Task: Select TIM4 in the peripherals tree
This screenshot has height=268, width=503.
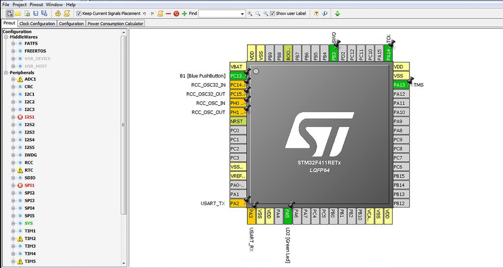Action: pos(30,254)
